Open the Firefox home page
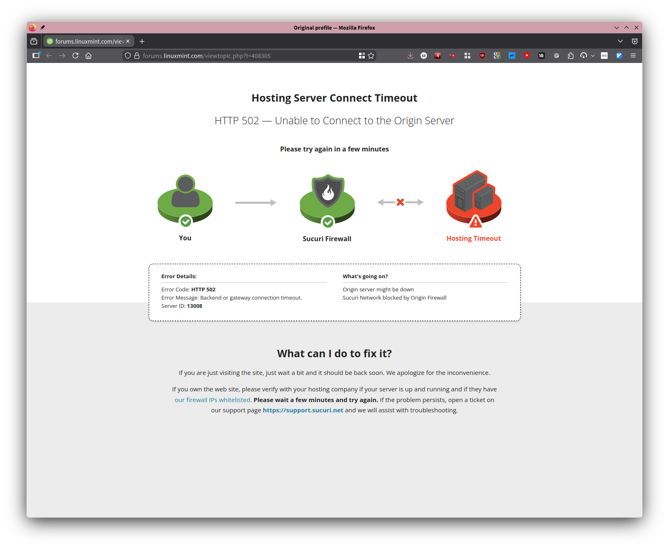The width and height of the screenshot is (669, 549). 88,56
